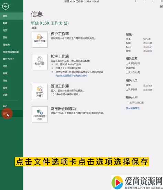The width and height of the screenshot is (163, 190).
Task: Click the 相关人员 heading
Action: point(132,80)
